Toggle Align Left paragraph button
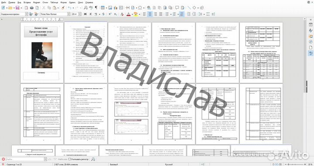The height and width of the screenshot is (166, 314). coord(144,14)
